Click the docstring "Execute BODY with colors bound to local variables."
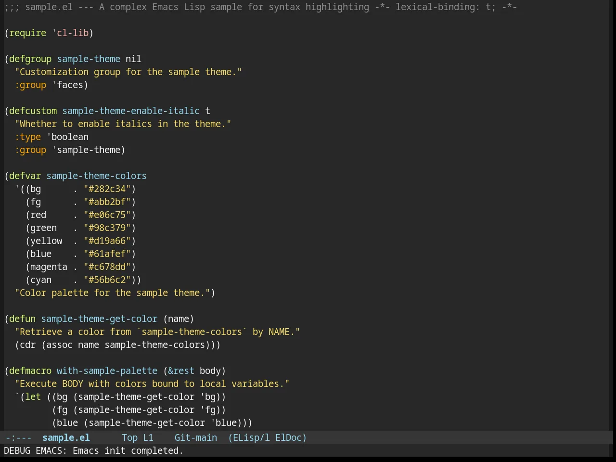The width and height of the screenshot is (616, 462). 152,384
